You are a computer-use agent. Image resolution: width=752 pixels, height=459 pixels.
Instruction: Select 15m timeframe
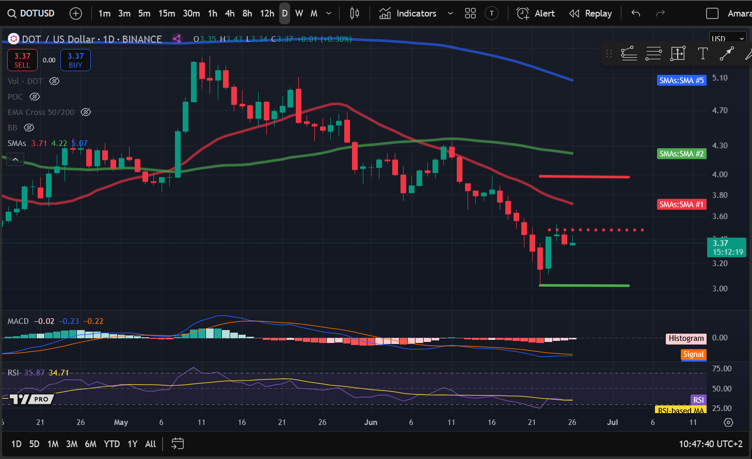(x=167, y=13)
